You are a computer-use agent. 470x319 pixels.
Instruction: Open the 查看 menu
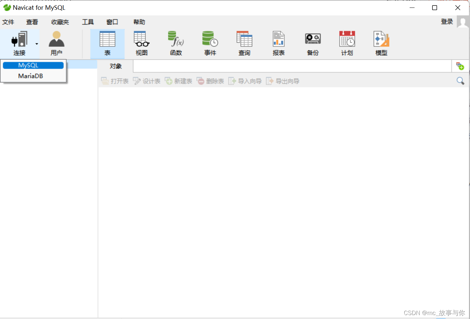[32, 22]
